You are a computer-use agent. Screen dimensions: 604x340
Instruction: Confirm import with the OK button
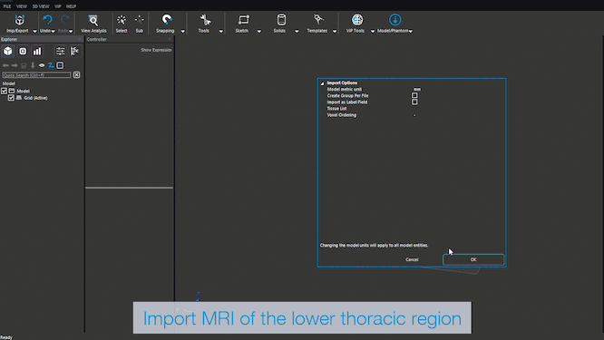pyautogui.click(x=473, y=259)
